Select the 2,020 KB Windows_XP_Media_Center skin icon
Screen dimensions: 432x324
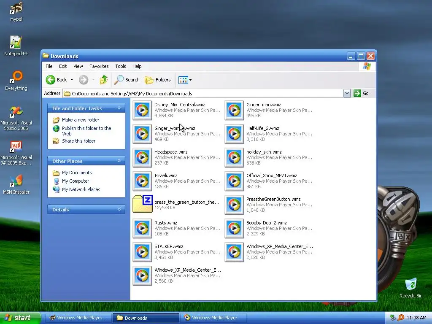[x=234, y=252]
